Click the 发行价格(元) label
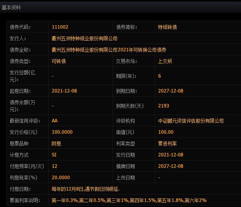Viewport: 241px width, 207px height. tap(24, 132)
